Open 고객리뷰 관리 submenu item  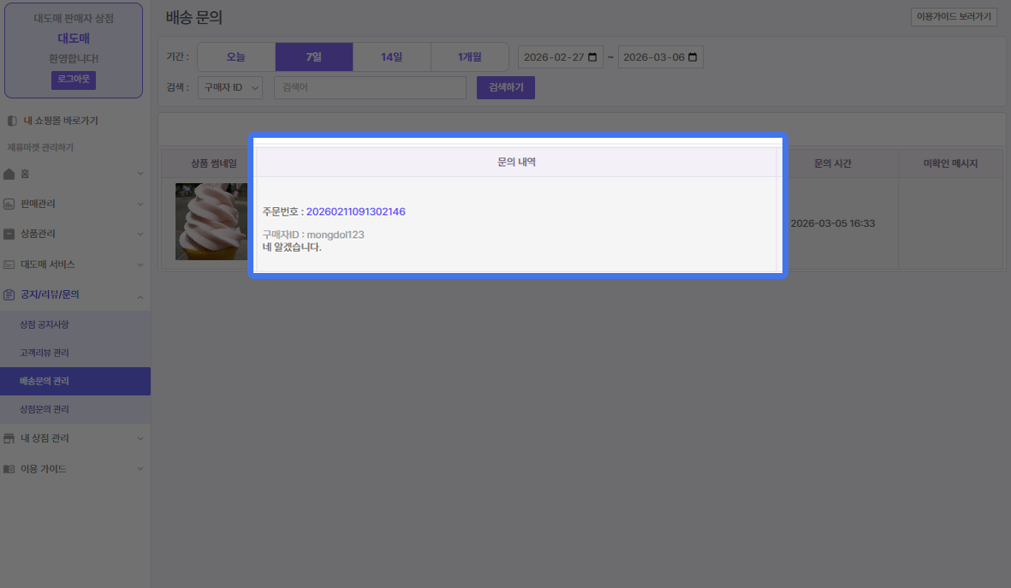coord(45,353)
